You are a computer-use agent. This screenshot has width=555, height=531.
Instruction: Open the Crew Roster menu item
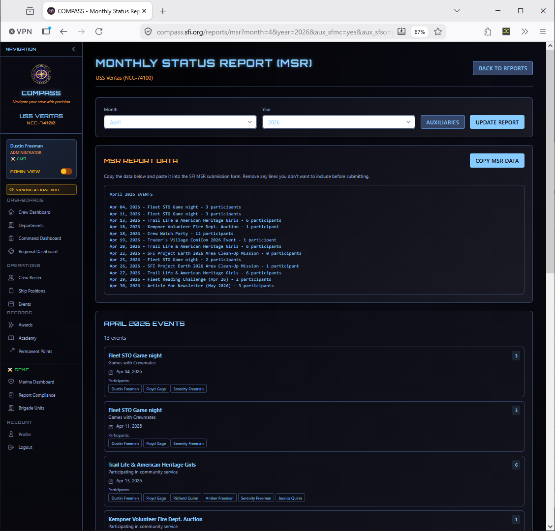(30, 278)
